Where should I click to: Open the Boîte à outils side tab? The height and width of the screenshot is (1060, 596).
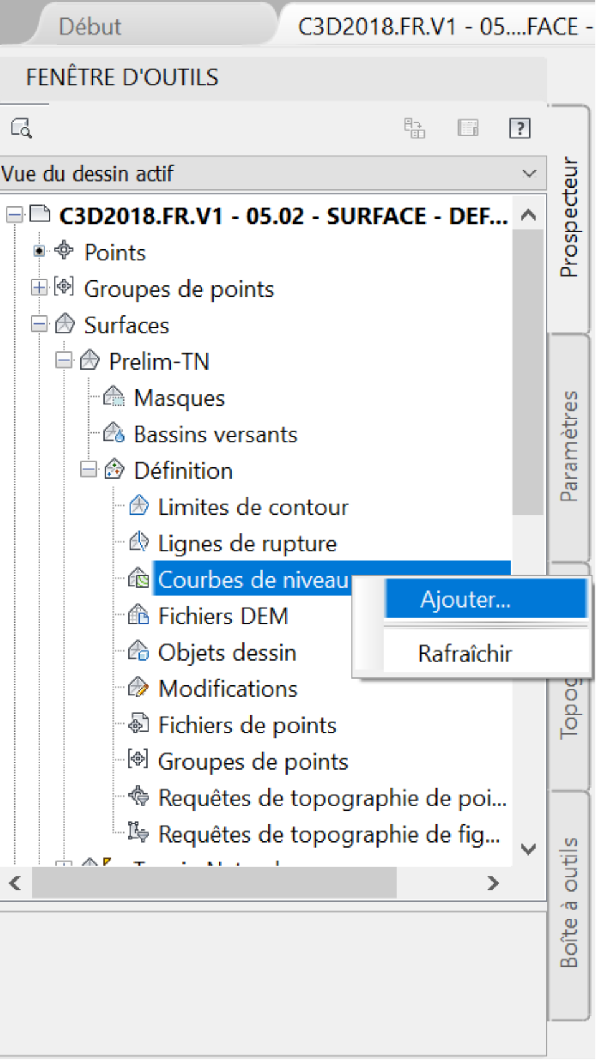click(x=569, y=902)
